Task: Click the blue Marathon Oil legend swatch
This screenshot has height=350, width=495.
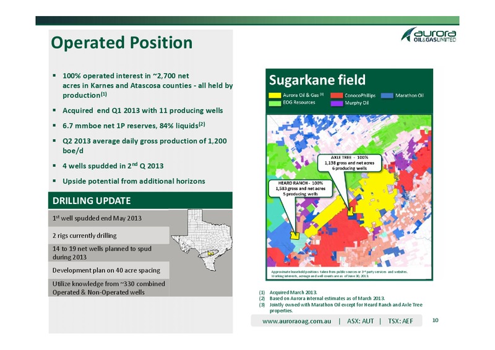Action: 387,95
